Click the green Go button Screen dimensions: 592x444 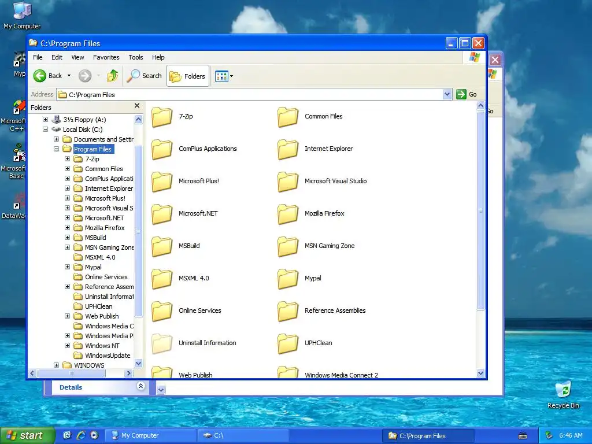pos(467,94)
